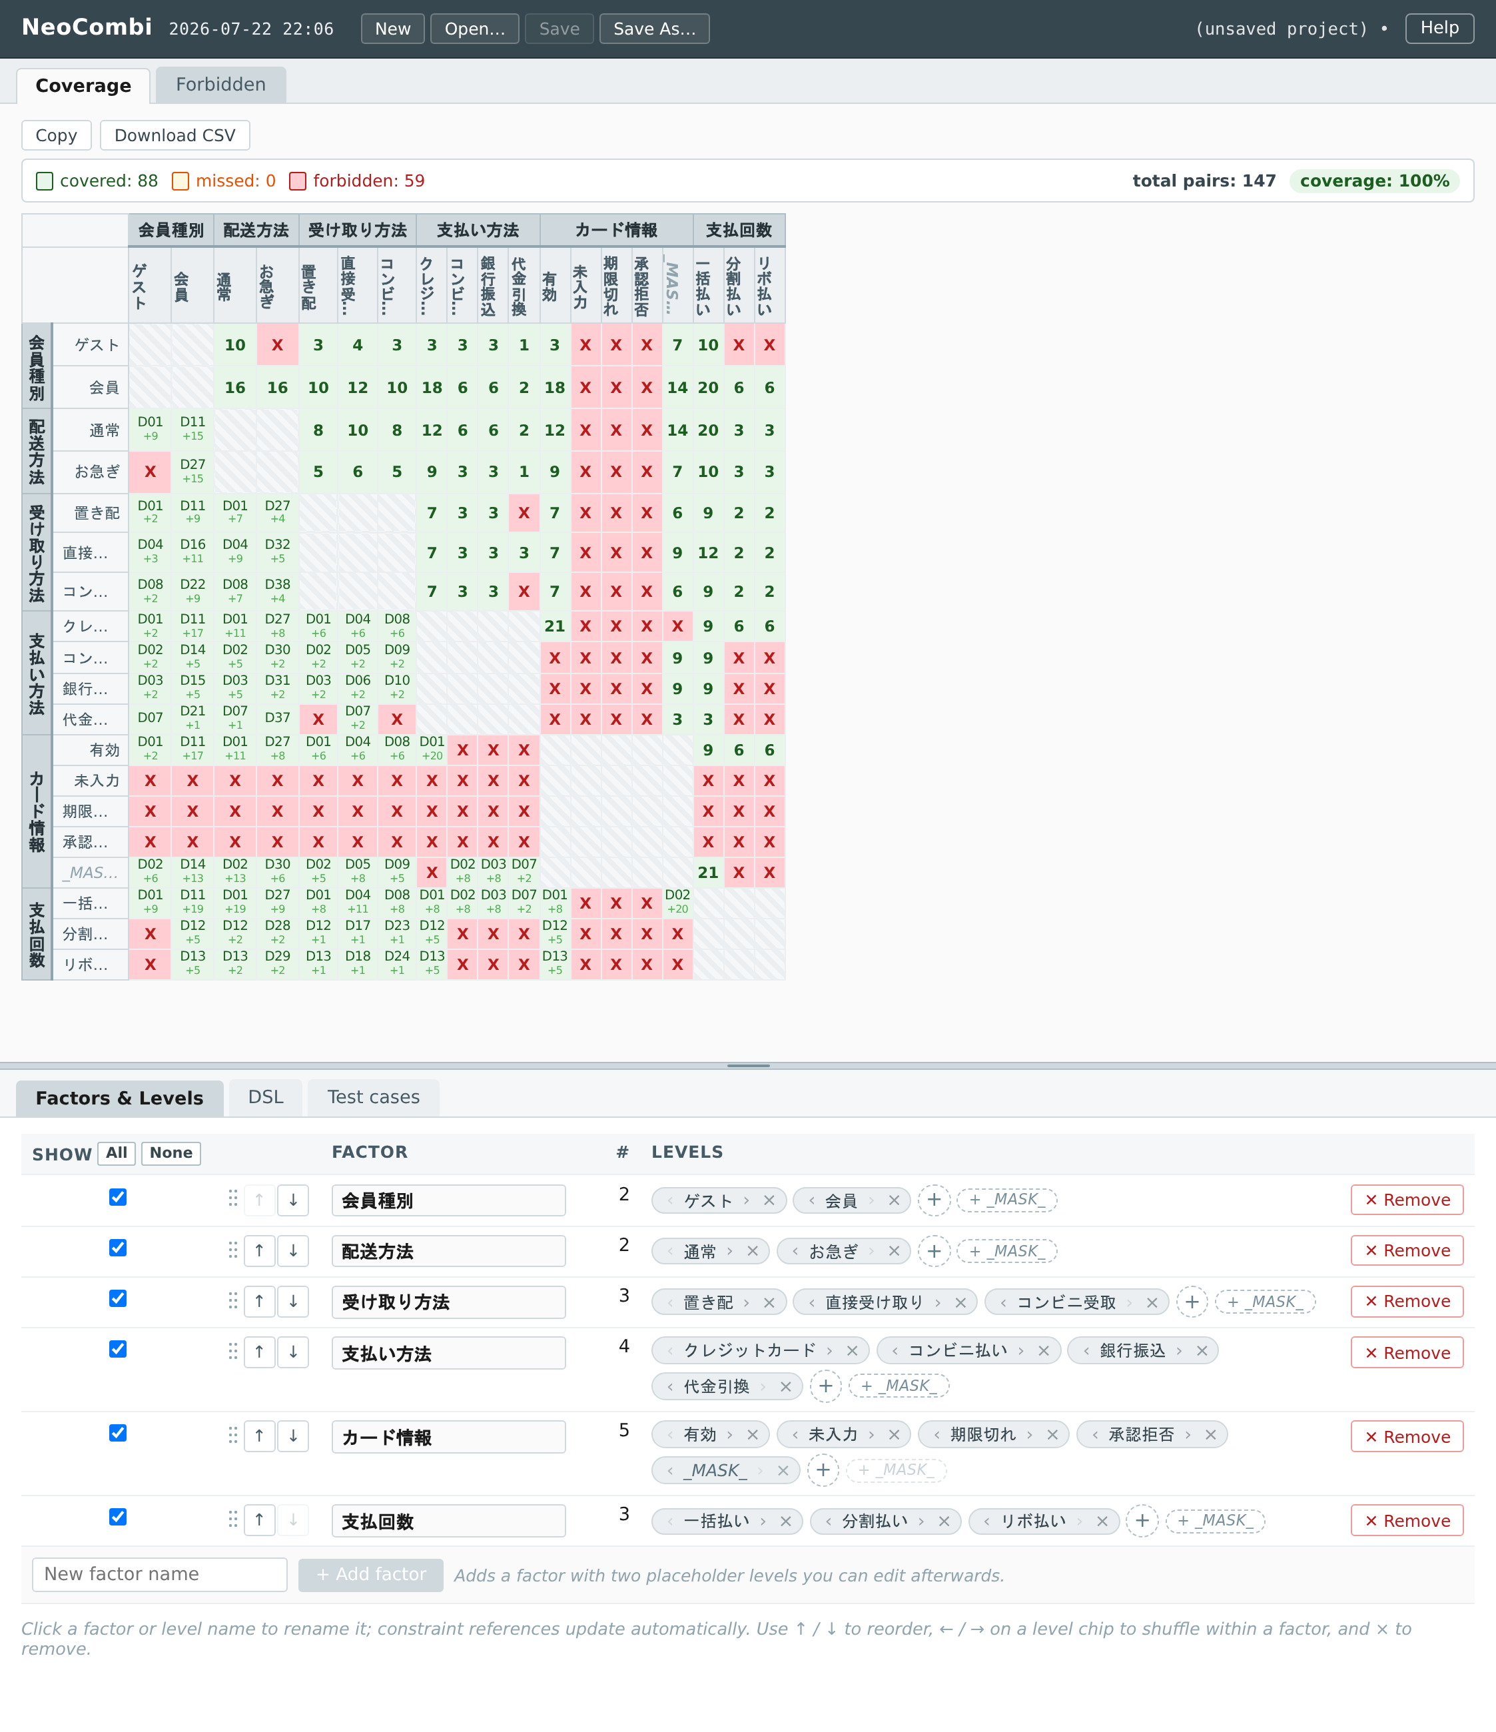Edit the 受け取り方法 factor name field

[448, 1302]
